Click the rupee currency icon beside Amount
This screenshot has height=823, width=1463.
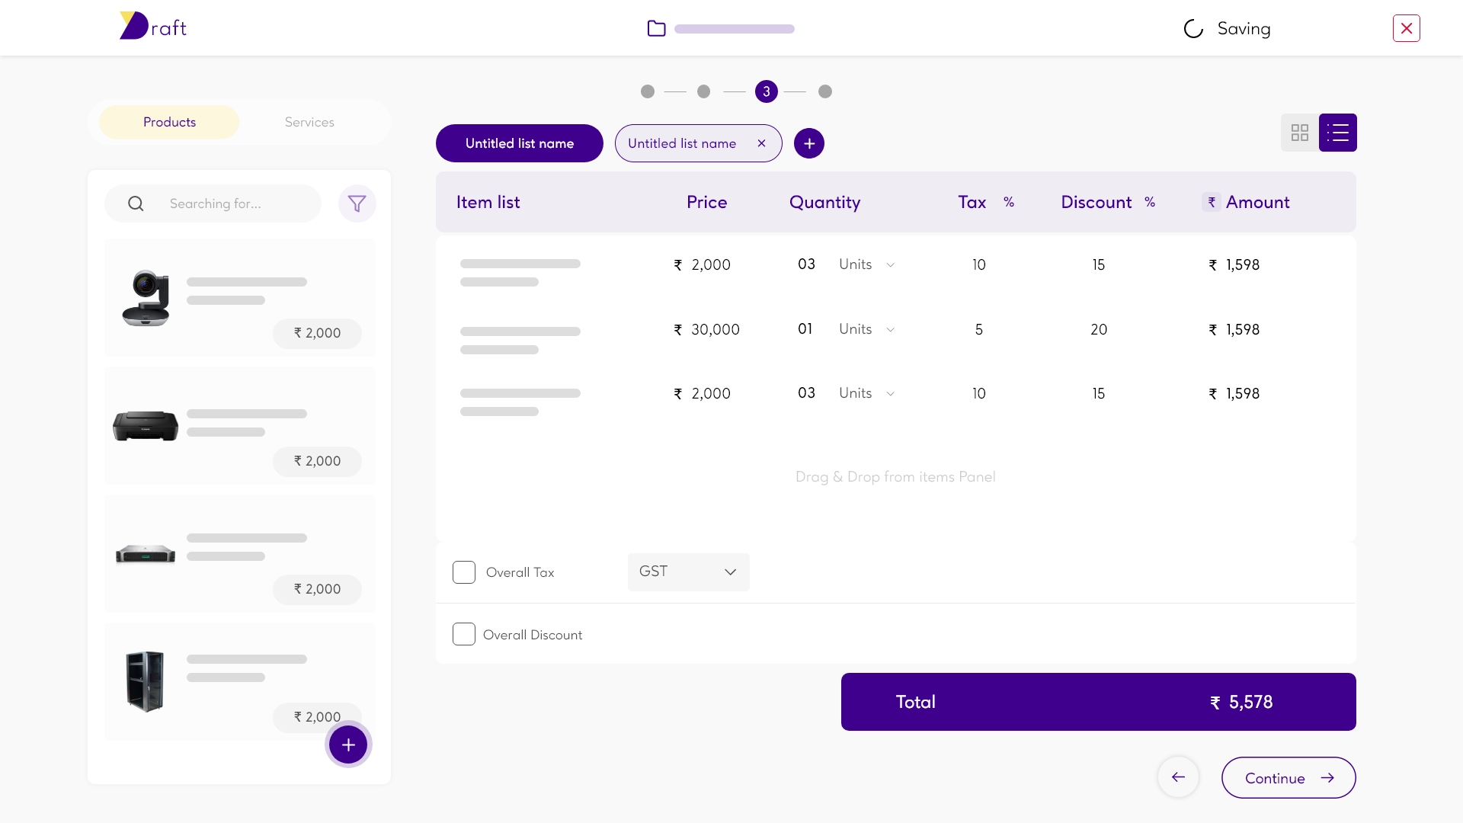[x=1211, y=202]
